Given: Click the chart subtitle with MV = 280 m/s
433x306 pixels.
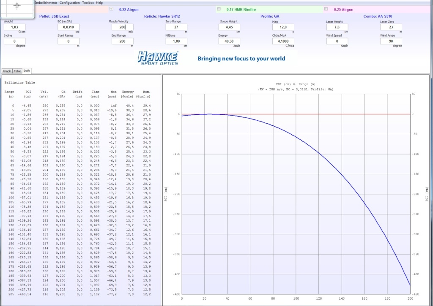Looking at the screenshot, I should tap(296, 89).
